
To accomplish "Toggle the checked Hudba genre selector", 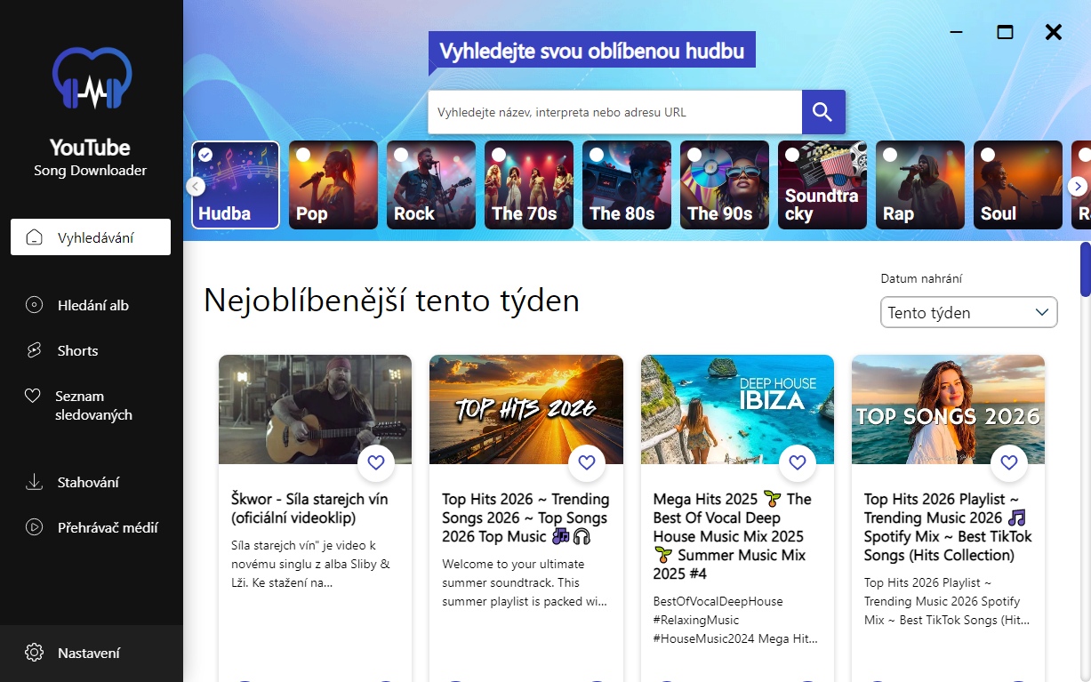I will pyautogui.click(x=205, y=155).
